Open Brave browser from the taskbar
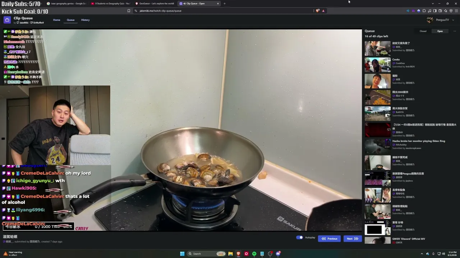460x258 pixels. (238, 254)
